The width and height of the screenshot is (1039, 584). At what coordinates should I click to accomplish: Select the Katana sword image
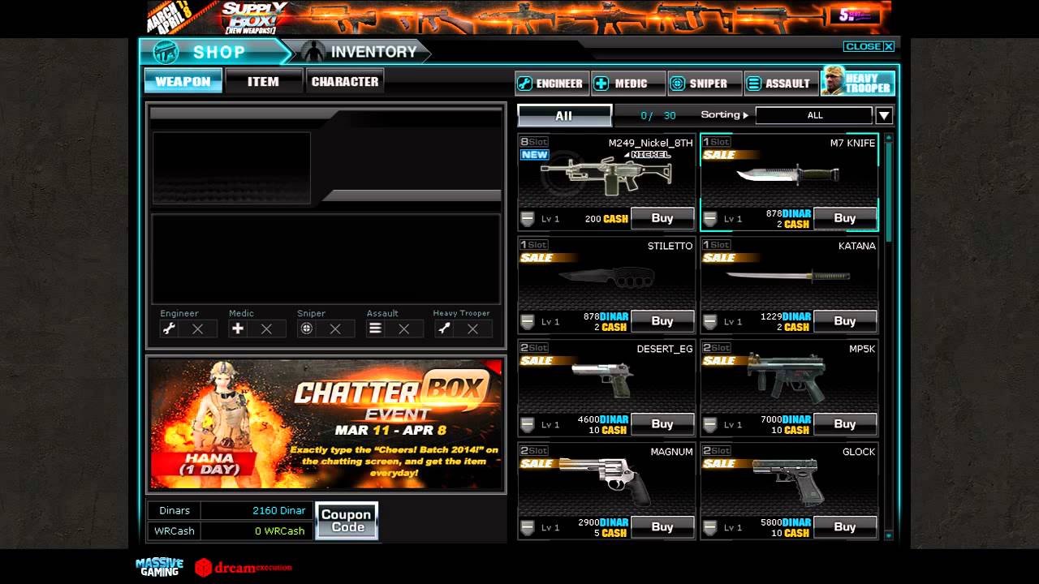(787, 276)
